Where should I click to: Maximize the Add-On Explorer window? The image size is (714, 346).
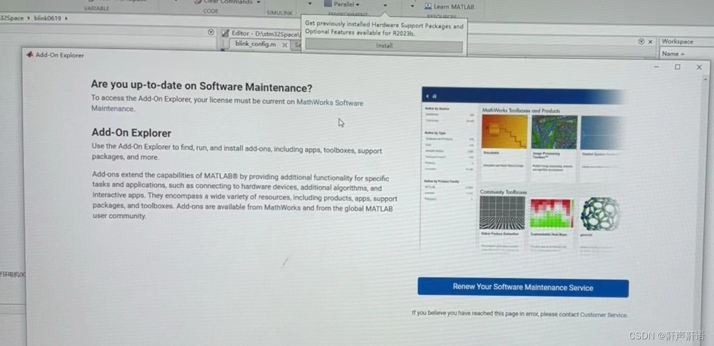pos(678,67)
